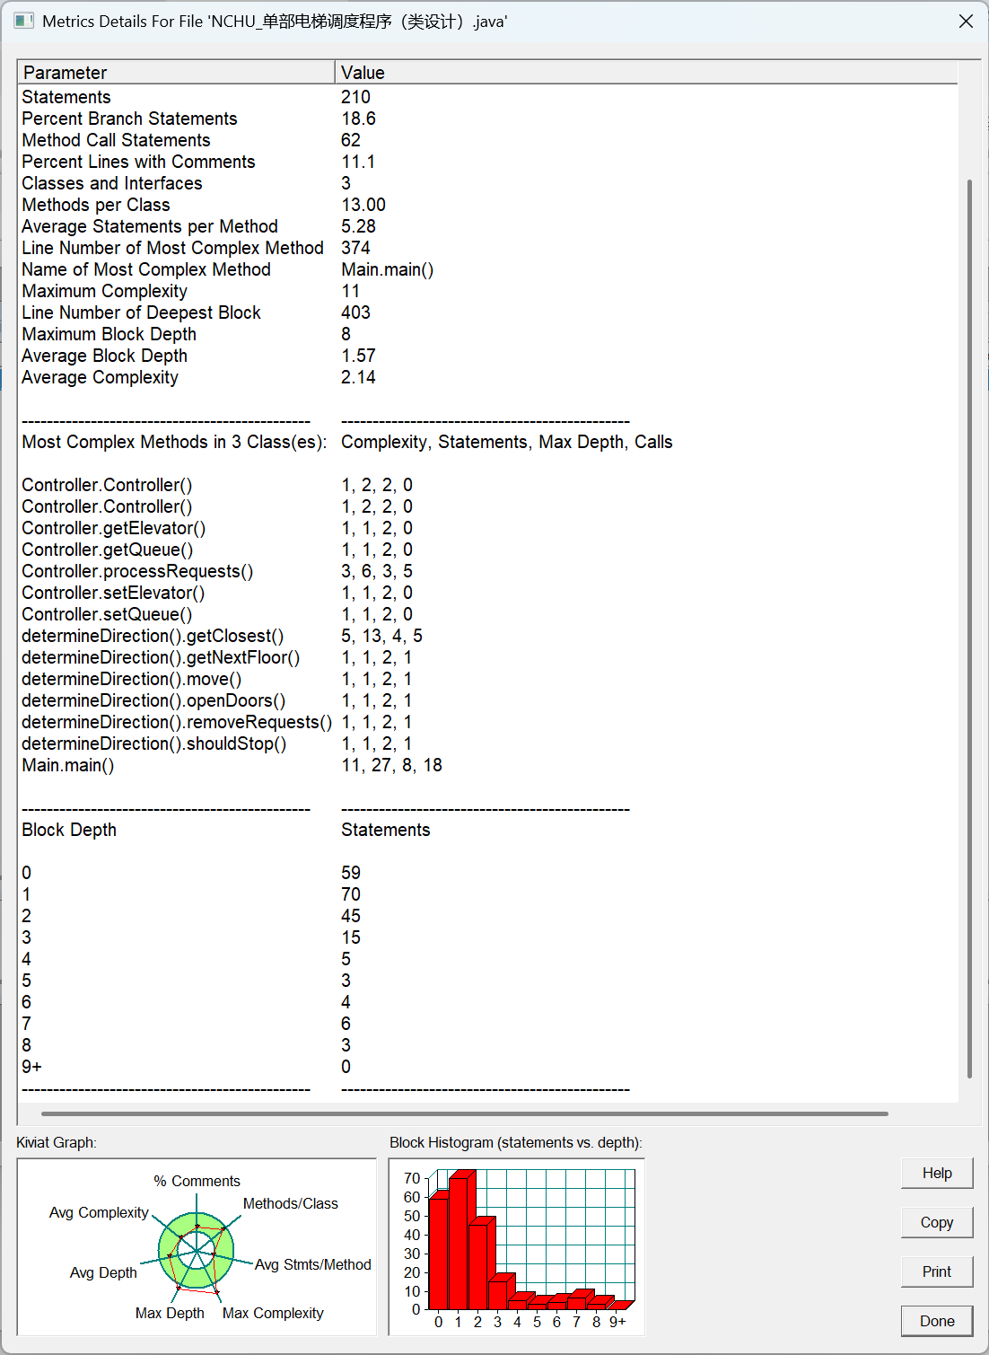This screenshot has height=1355, width=989.
Task: Select the Average Block Depth row
Action: point(487,356)
